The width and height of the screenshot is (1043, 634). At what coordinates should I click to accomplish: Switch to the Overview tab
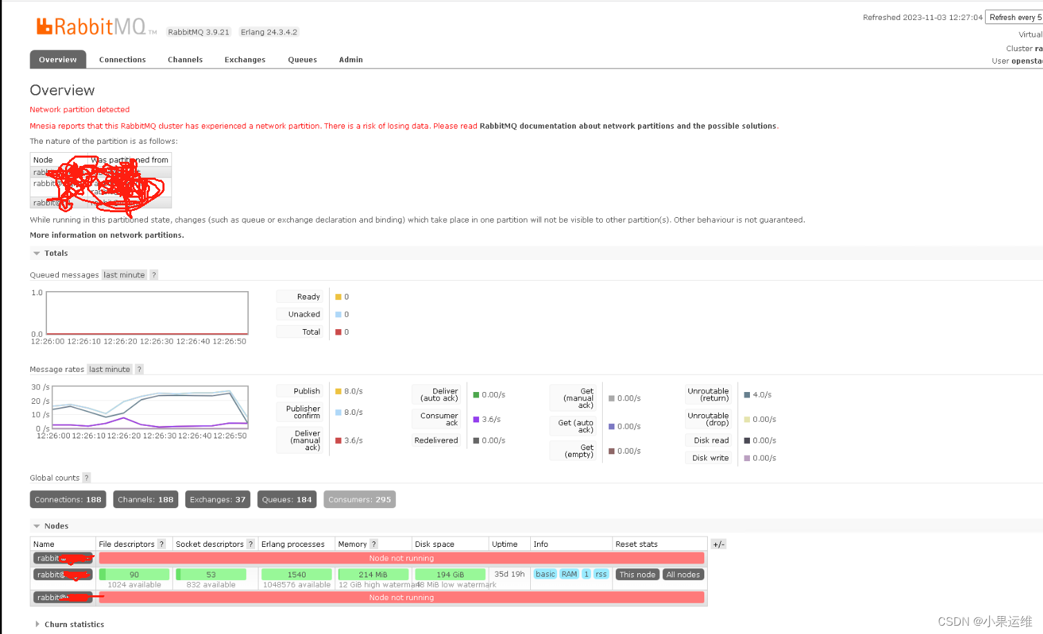pyautogui.click(x=58, y=59)
